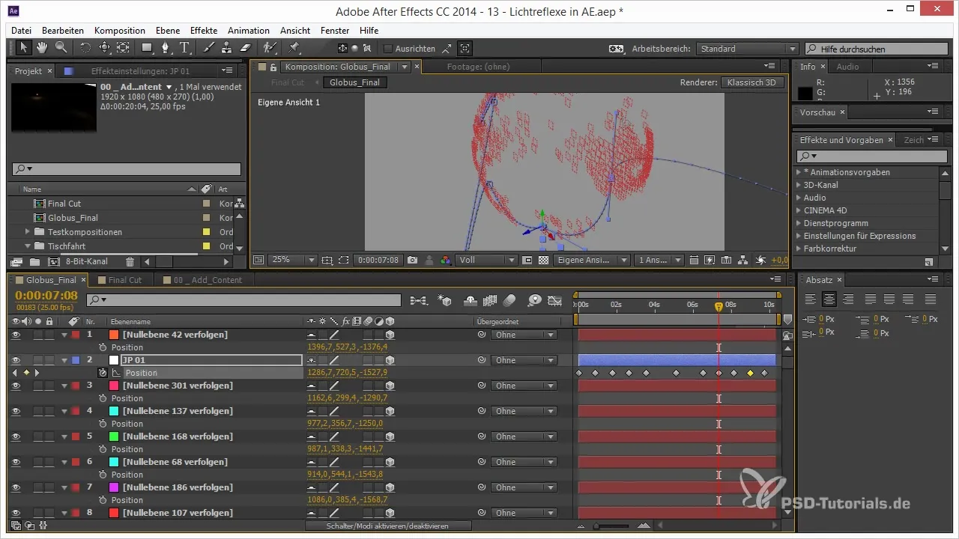The image size is (959, 539).
Task: Enable the Ausrichten checkbox
Action: [x=388, y=49]
